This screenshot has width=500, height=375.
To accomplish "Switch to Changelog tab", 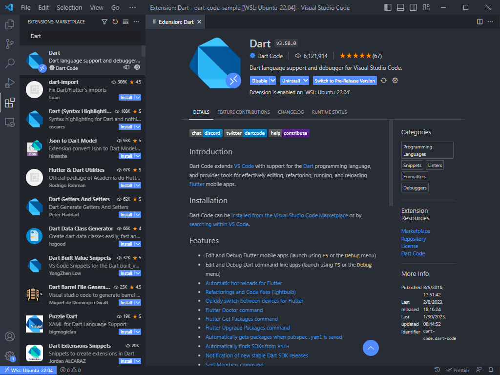I will pos(291,112).
